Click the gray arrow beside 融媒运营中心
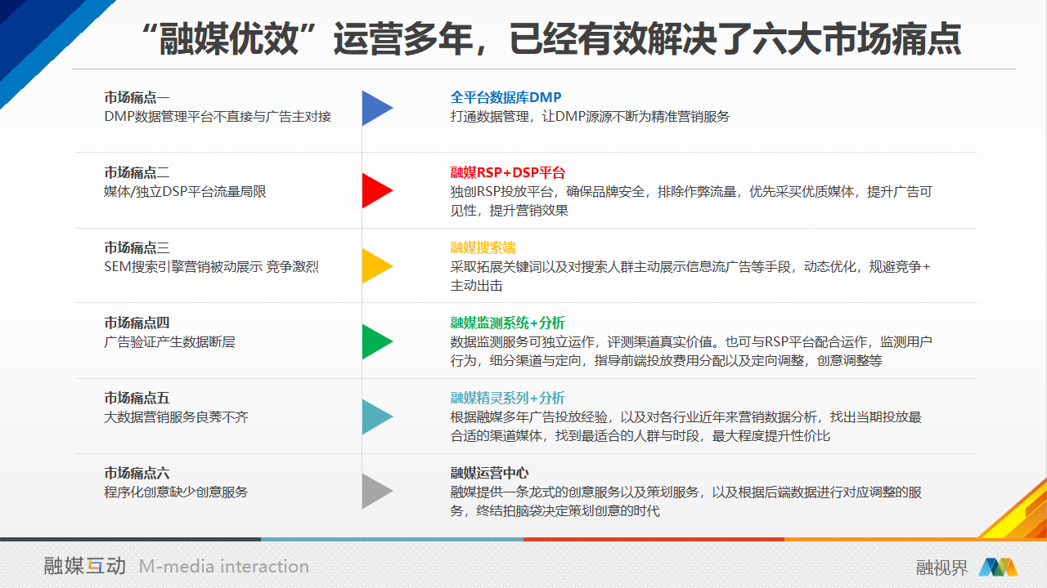This screenshot has width=1047, height=588. tap(376, 492)
